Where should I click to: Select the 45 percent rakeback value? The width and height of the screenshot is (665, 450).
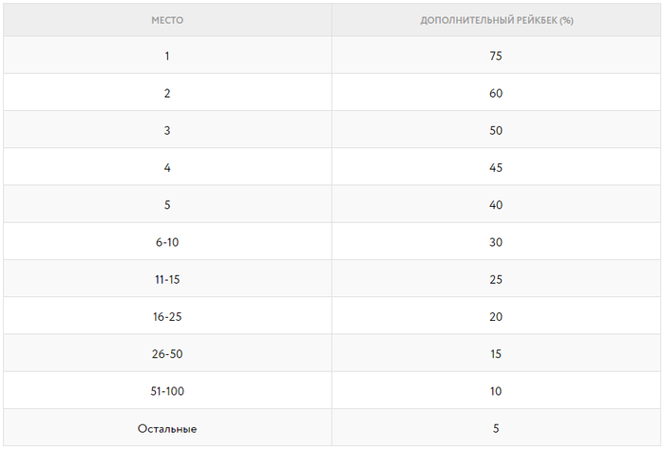click(x=496, y=167)
